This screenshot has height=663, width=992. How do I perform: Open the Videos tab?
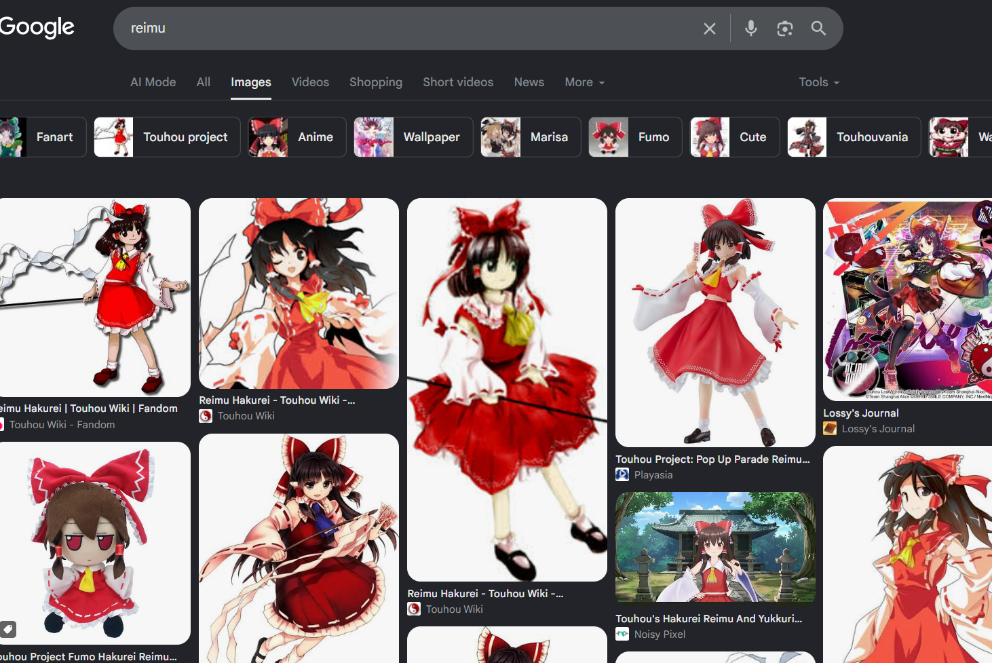tap(310, 82)
